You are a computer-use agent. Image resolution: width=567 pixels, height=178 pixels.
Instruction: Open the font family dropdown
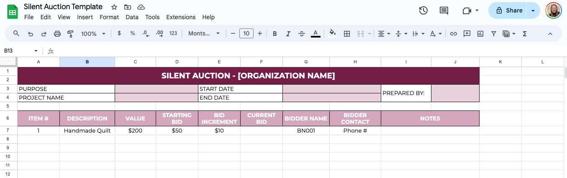tap(204, 34)
